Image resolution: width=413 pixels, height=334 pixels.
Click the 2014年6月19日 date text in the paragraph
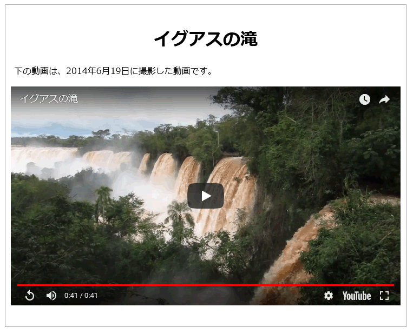[97, 71]
